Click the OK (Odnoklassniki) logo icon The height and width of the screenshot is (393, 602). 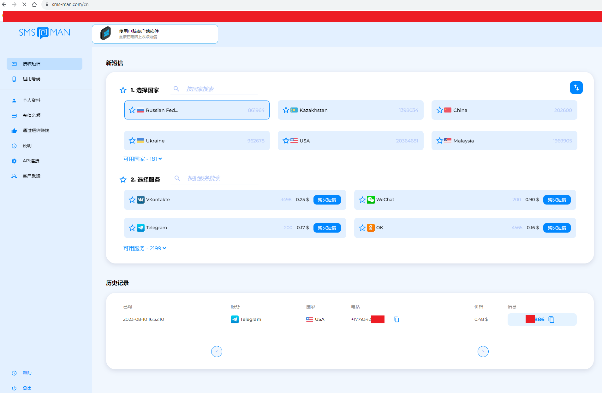[x=371, y=228]
